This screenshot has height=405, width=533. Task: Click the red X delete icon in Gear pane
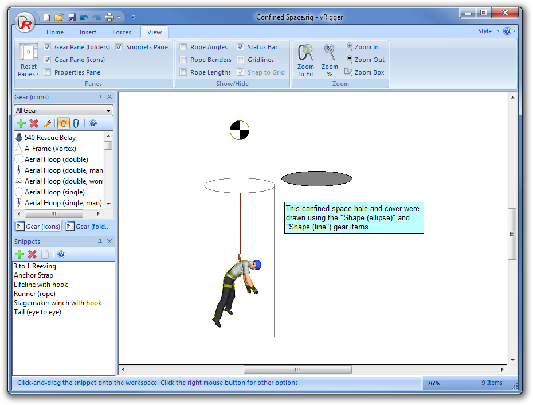coord(34,123)
